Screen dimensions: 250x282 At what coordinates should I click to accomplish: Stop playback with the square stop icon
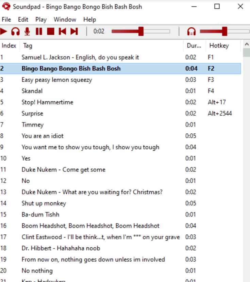tap(51, 32)
